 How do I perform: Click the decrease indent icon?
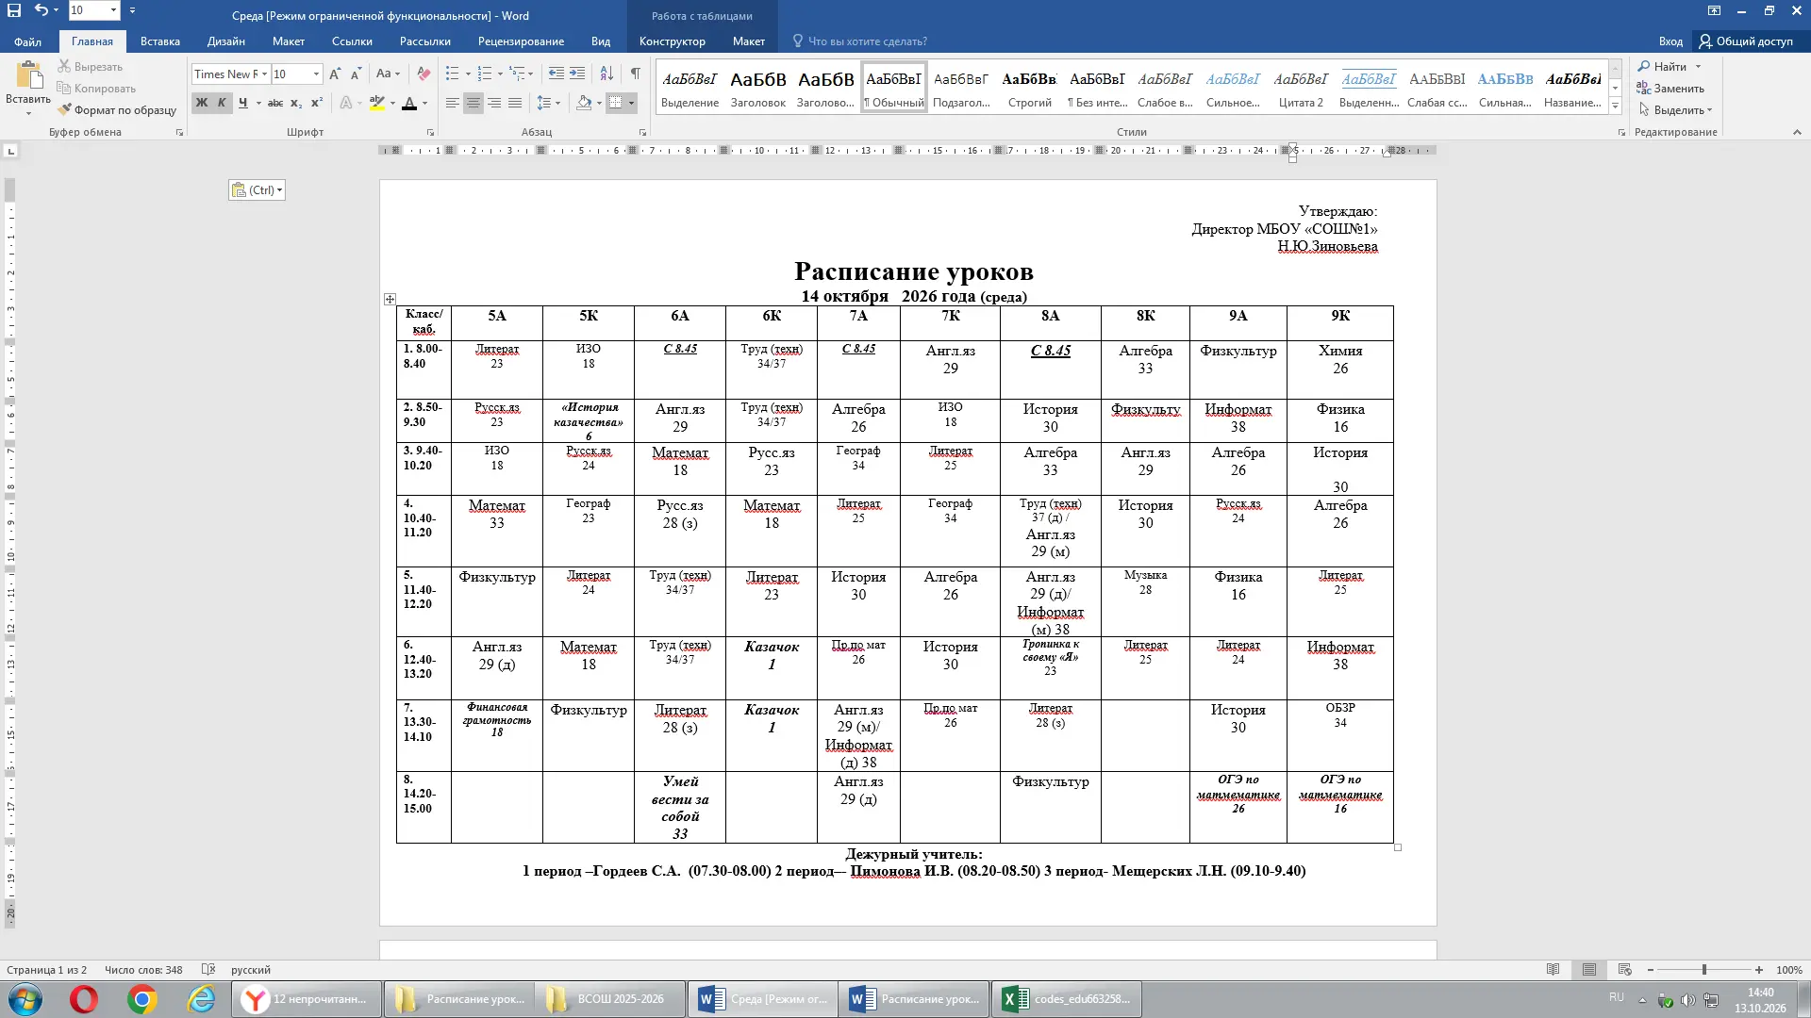[556, 74]
